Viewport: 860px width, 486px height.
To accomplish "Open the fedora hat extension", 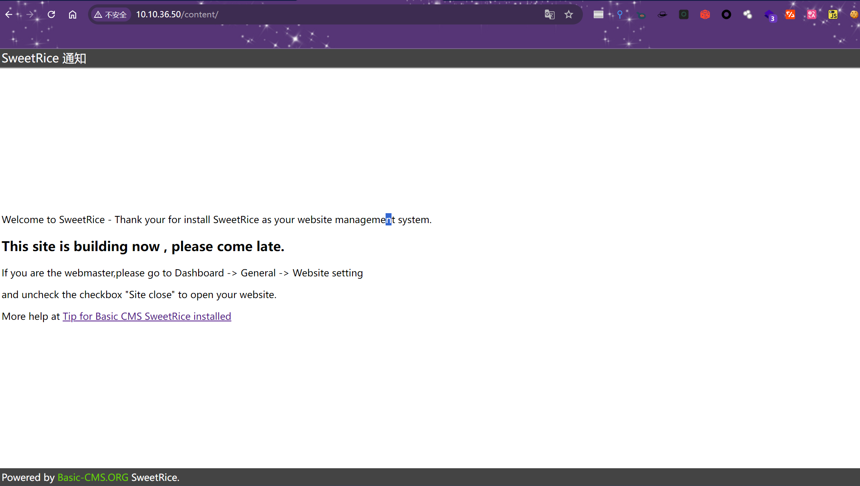I will tap(662, 15).
